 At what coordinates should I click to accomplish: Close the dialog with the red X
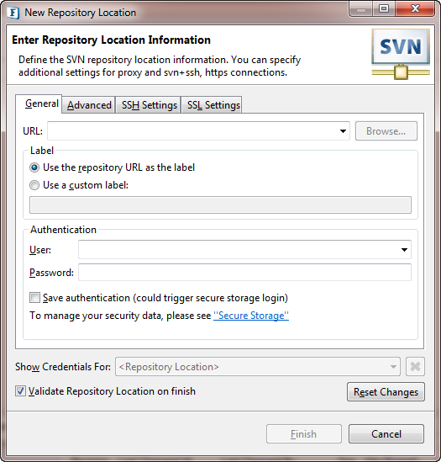click(x=415, y=9)
